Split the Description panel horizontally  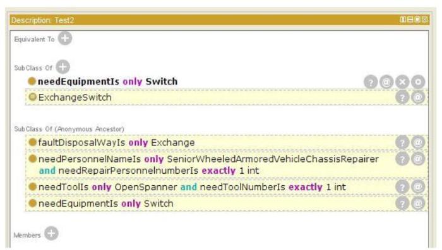[403, 20]
